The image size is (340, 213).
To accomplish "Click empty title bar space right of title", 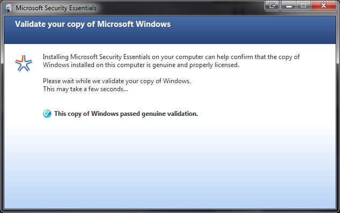I will [x=180, y=8].
